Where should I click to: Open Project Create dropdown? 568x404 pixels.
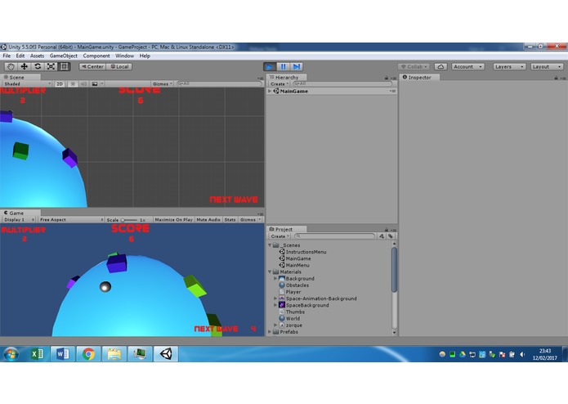pyautogui.click(x=280, y=236)
